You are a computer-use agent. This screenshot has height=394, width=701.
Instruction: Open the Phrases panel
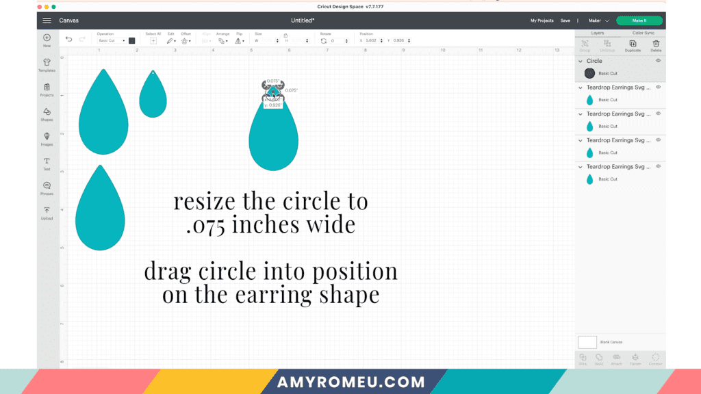47,188
